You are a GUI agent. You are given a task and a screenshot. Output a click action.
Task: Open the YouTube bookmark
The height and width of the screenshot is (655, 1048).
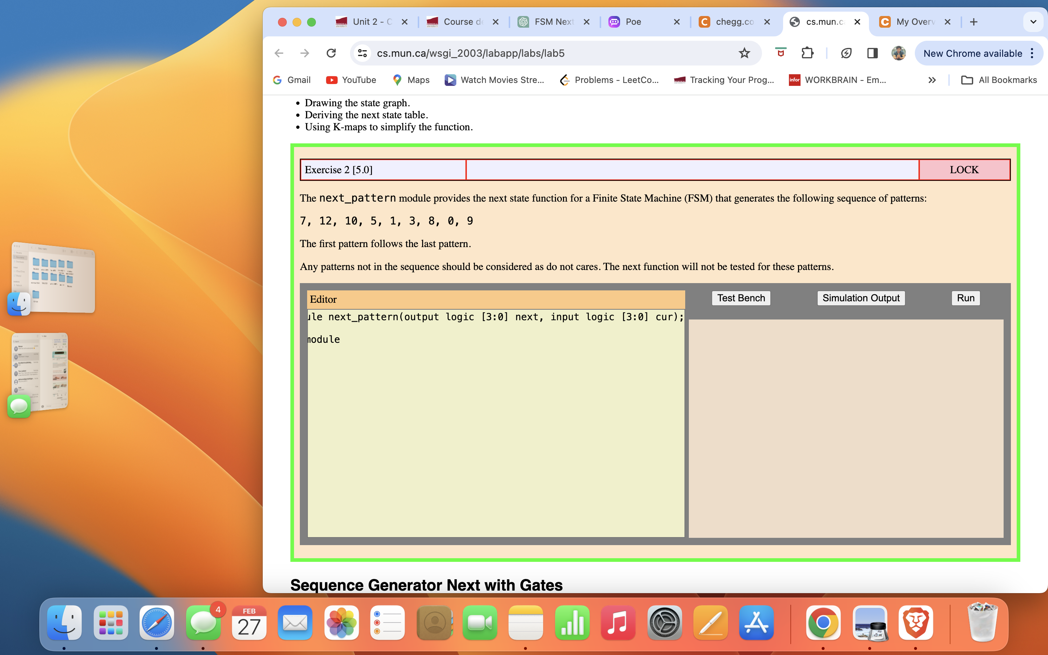(351, 80)
